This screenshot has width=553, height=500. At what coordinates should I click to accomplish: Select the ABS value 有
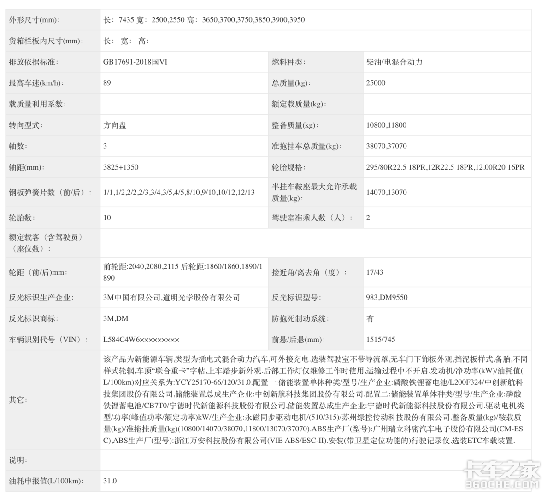pyautogui.click(x=370, y=319)
